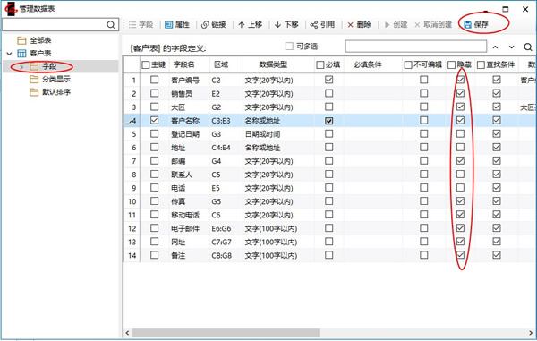Expand the 字段 node arrow
537x341 pixels.
[21, 67]
